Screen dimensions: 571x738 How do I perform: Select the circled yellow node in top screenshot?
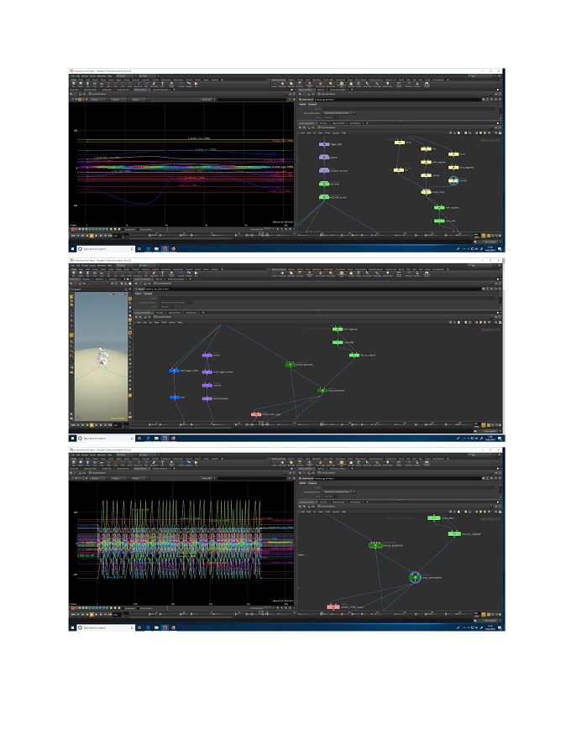pyautogui.click(x=453, y=181)
